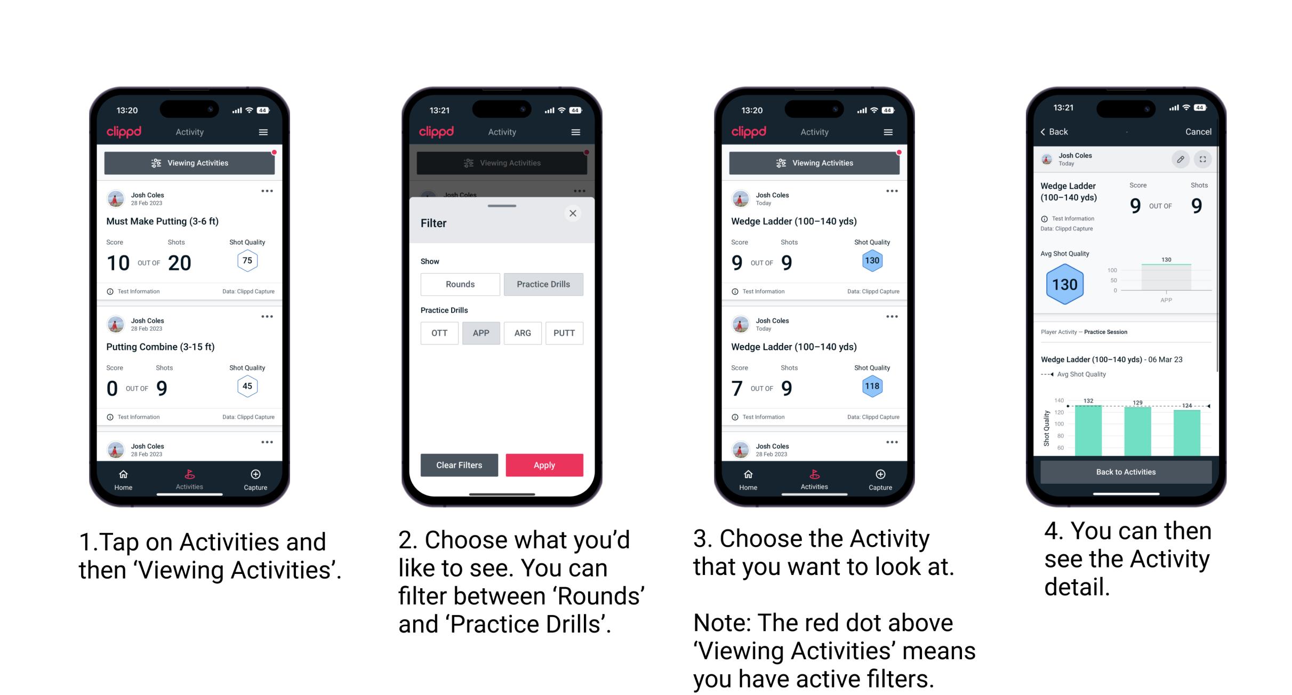Tap 'Clear Filters' button in filter panel
Viewport: 1292px width, 695px height.
[460, 465]
